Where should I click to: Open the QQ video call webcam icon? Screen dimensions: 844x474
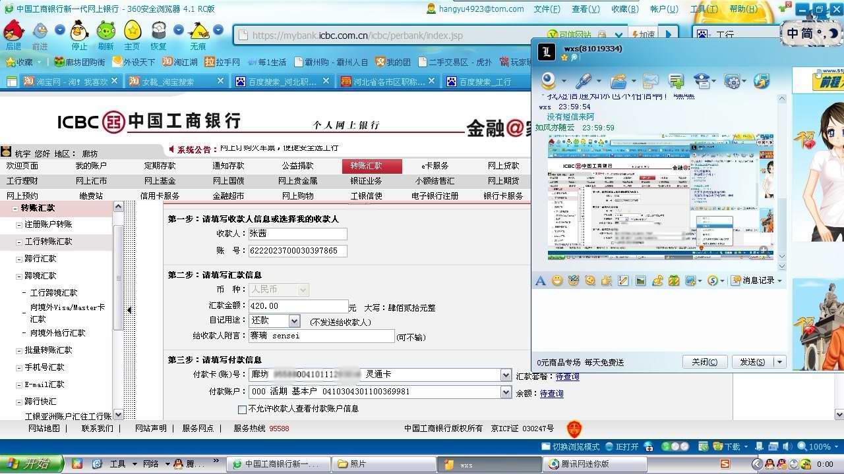click(x=548, y=81)
